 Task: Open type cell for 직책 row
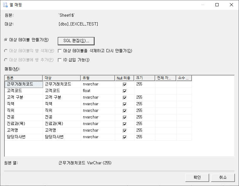[98, 104]
